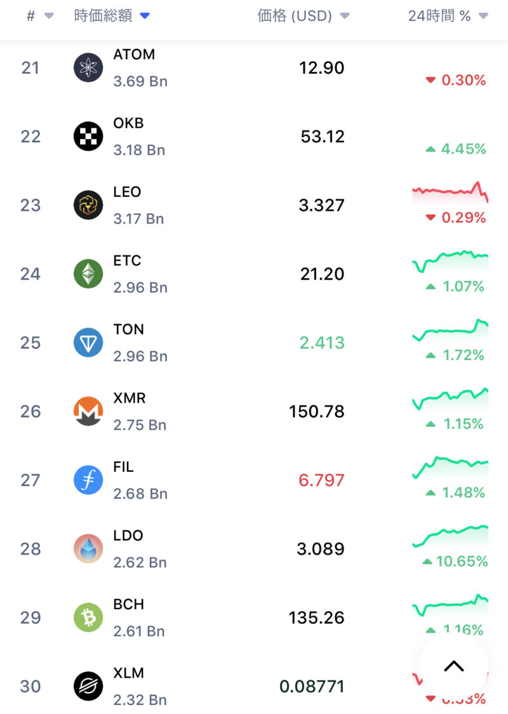Select the Lido LDO droplet icon
The width and height of the screenshot is (508, 714).
88,549
